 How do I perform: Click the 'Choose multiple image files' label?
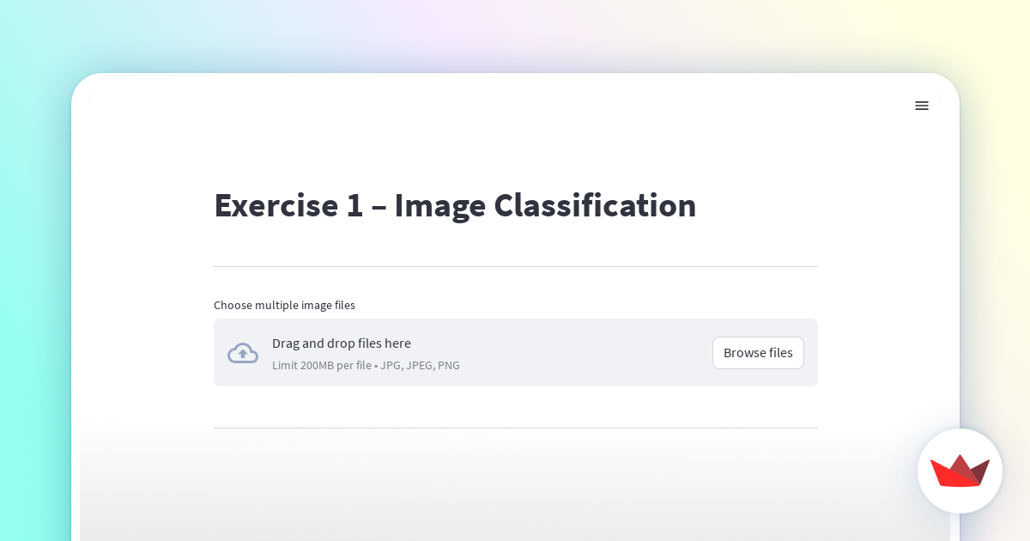(x=284, y=305)
